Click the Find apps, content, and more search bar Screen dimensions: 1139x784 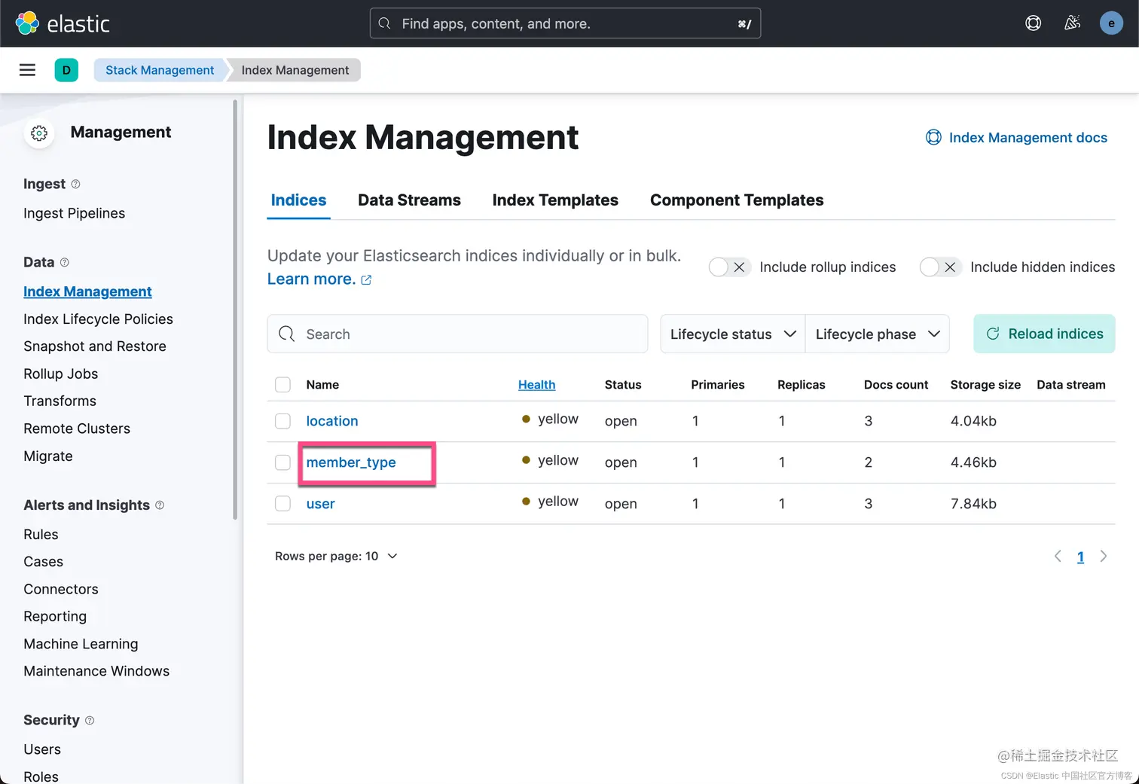(565, 23)
